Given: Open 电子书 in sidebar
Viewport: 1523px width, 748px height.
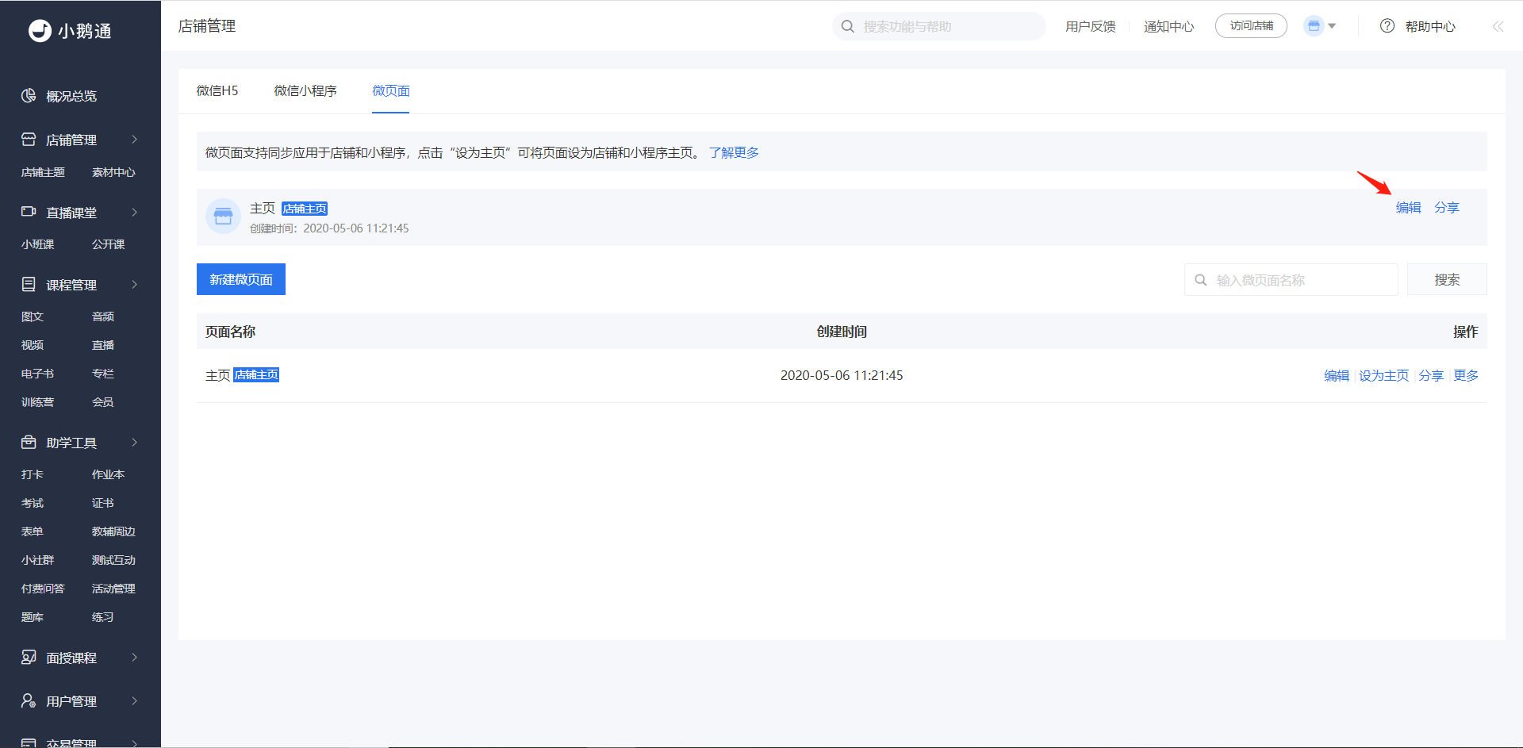Looking at the screenshot, I should (37, 374).
